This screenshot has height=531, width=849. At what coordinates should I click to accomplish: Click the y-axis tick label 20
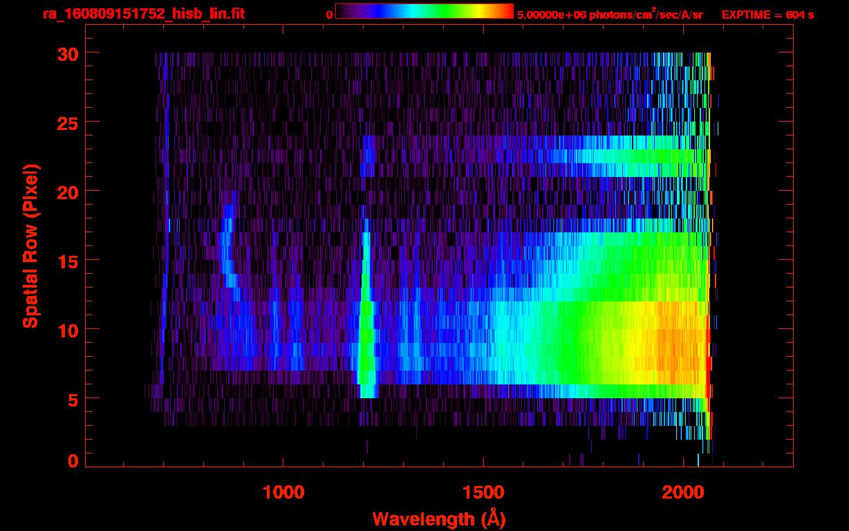tap(68, 192)
